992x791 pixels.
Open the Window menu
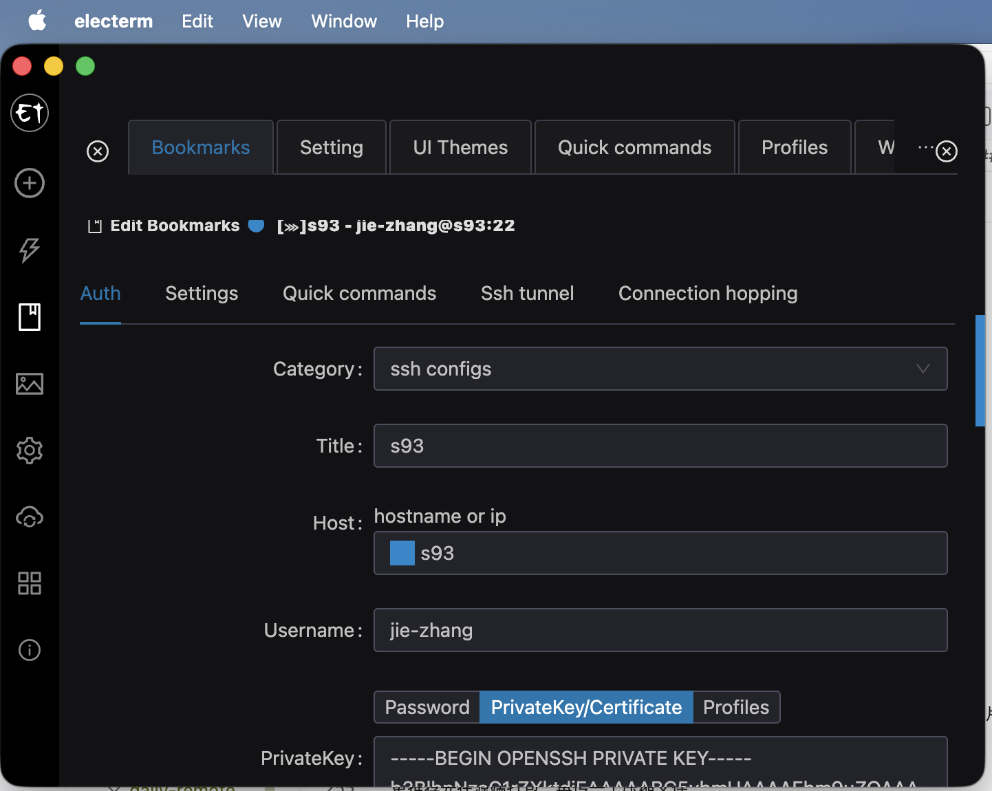click(x=344, y=21)
